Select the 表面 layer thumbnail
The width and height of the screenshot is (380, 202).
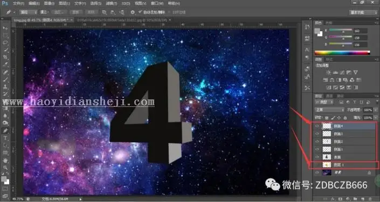tap(327, 157)
